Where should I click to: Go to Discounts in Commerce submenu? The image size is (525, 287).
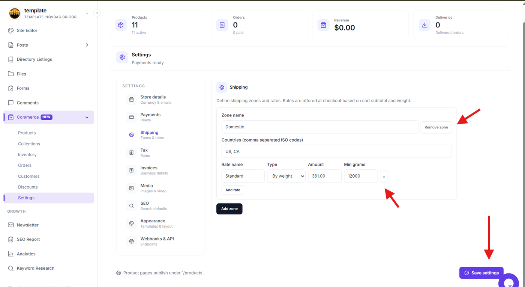28,187
